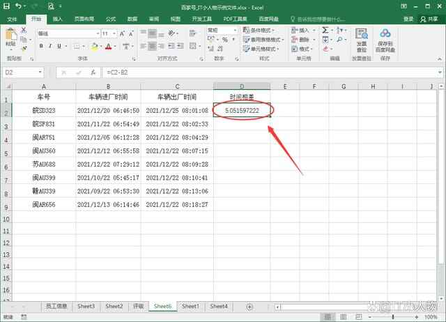Open the font size dropdown
Image resolution: width=446 pixels, height=322 pixels.
(114, 33)
